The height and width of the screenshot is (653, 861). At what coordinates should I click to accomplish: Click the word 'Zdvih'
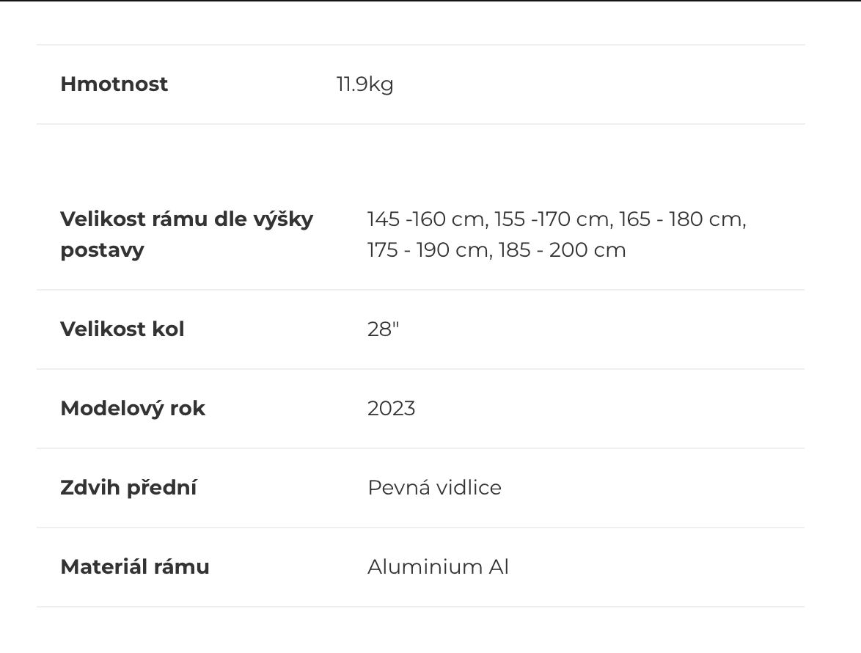(x=90, y=488)
